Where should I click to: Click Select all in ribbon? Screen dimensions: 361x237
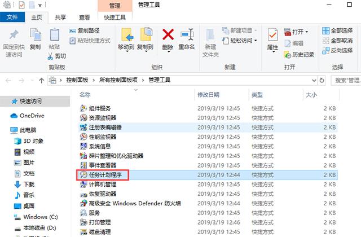pos(337,30)
